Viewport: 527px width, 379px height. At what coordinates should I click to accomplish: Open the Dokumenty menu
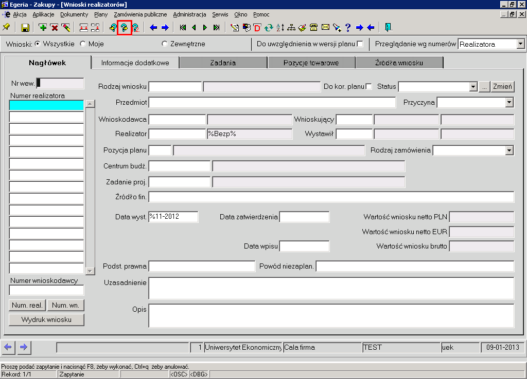coord(74,14)
